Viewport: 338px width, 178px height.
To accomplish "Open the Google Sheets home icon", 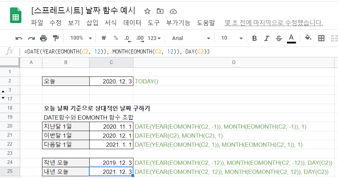I will pyautogui.click(x=16, y=16).
